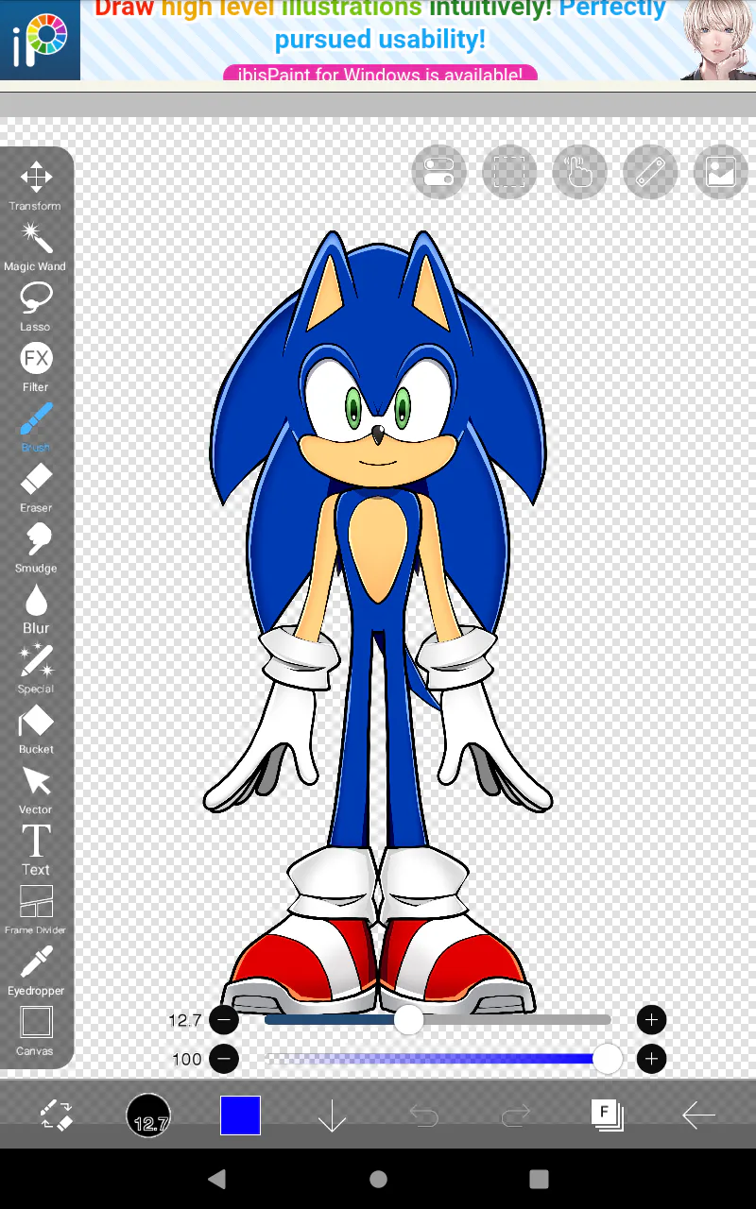Select the Lasso tool

[36, 307]
